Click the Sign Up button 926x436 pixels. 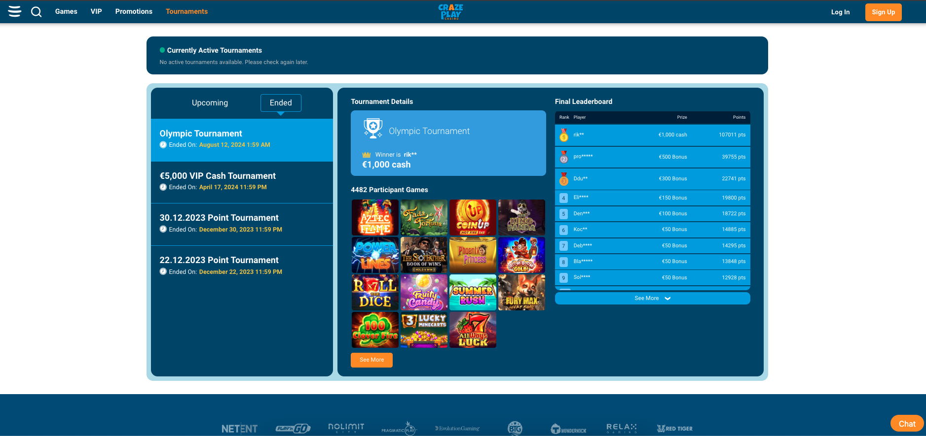(x=883, y=12)
